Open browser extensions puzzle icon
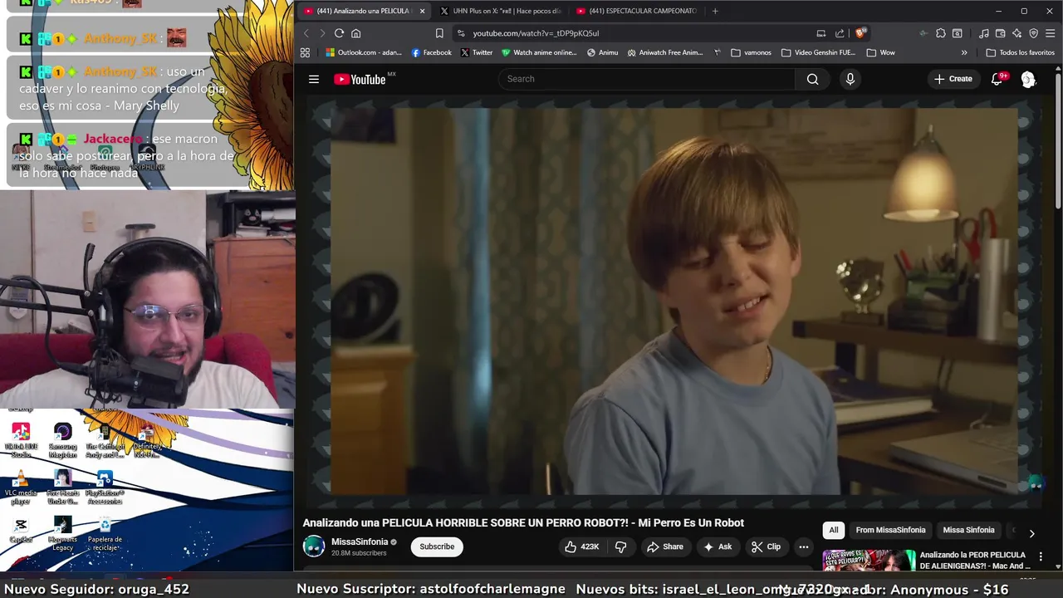This screenshot has height=598, width=1063. [940, 33]
